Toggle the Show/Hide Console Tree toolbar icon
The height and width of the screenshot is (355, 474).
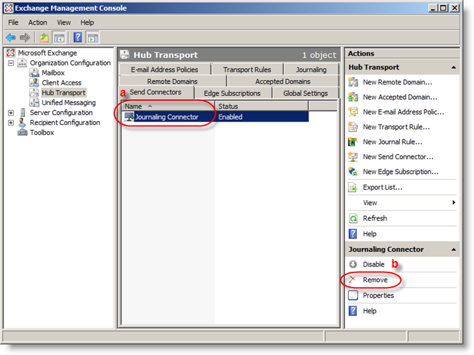[x=60, y=38]
